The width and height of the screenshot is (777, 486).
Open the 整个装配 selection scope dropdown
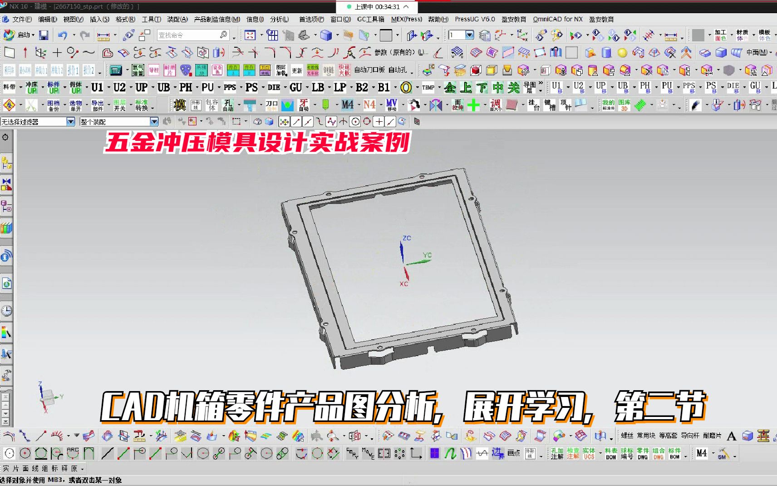click(153, 121)
